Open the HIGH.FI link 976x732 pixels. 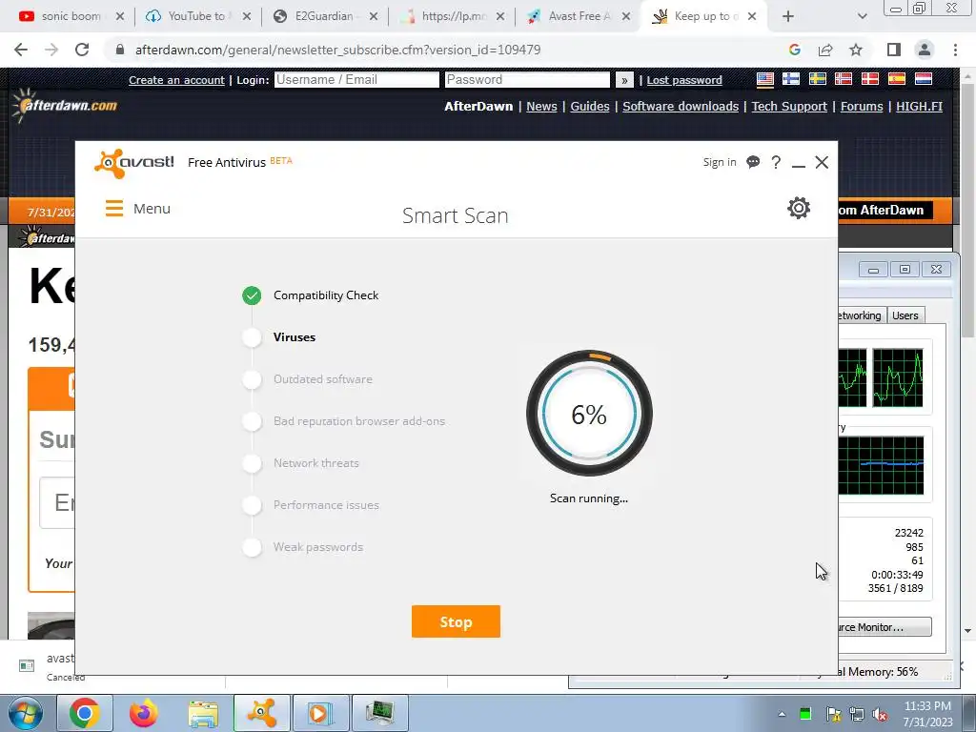click(x=920, y=107)
